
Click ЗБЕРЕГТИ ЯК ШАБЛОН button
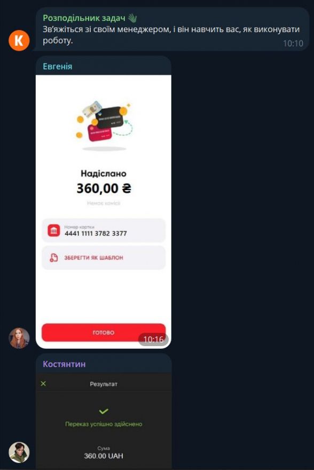click(104, 258)
